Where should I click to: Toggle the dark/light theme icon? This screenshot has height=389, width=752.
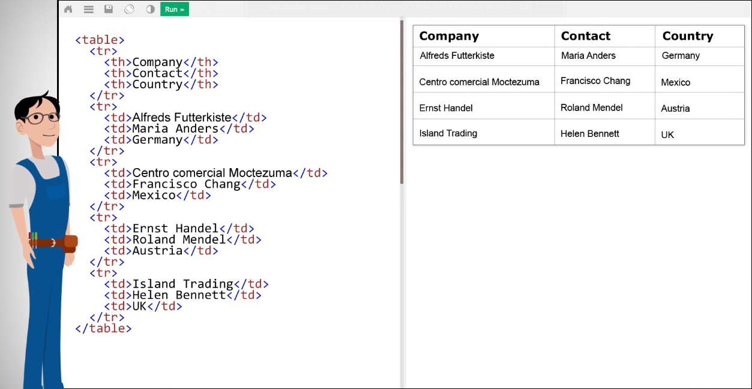tap(150, 9)
